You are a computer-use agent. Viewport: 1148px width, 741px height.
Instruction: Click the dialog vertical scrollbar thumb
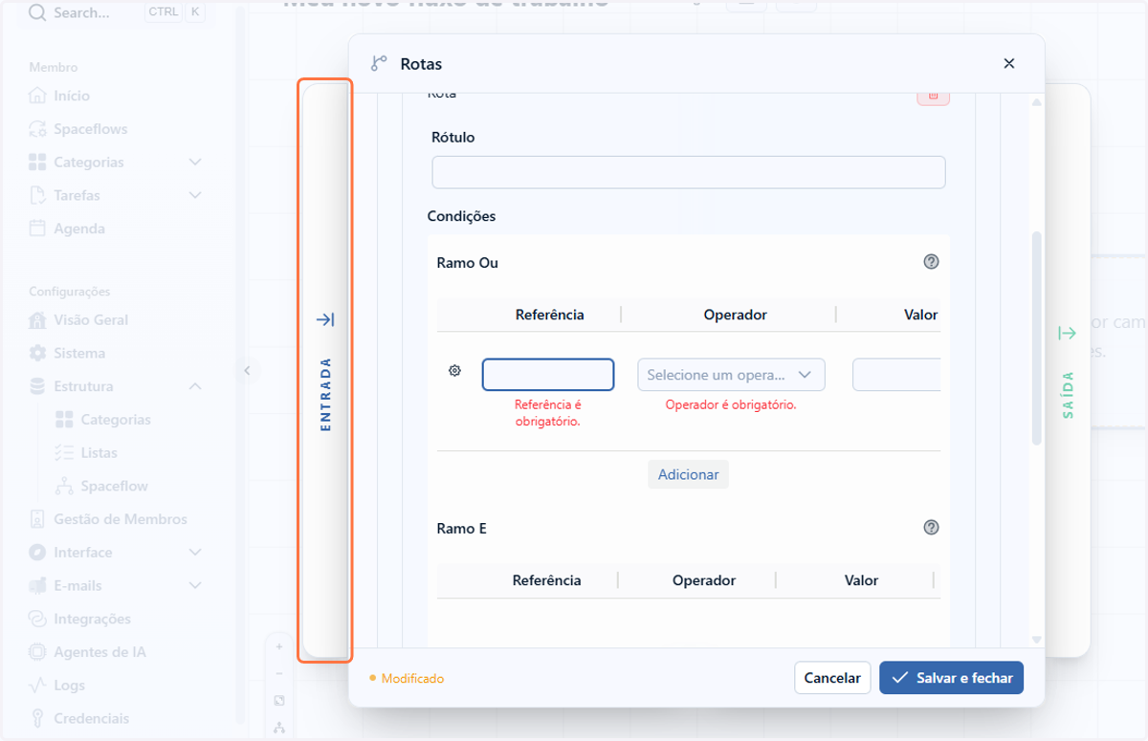[1036, 338]
